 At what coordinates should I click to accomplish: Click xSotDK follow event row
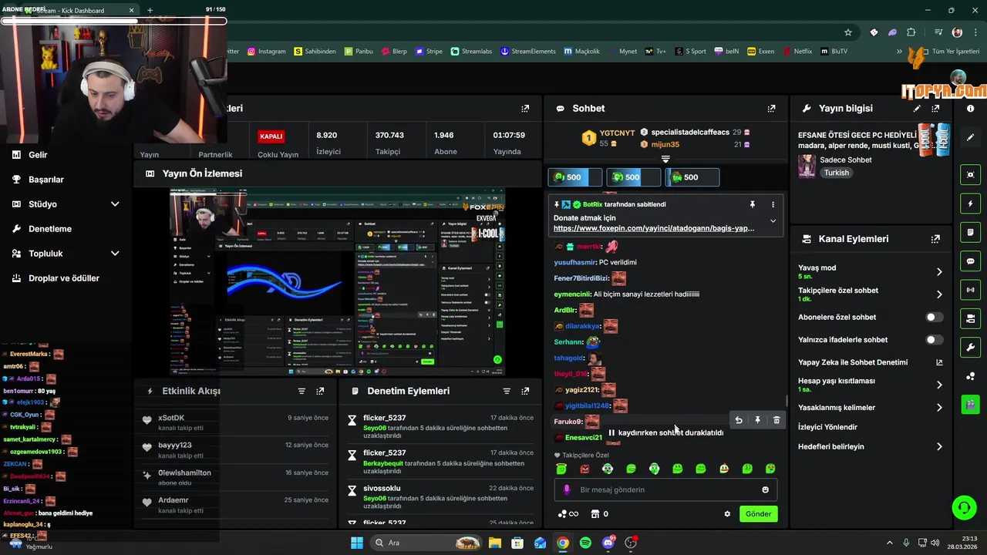coord(237,422)
